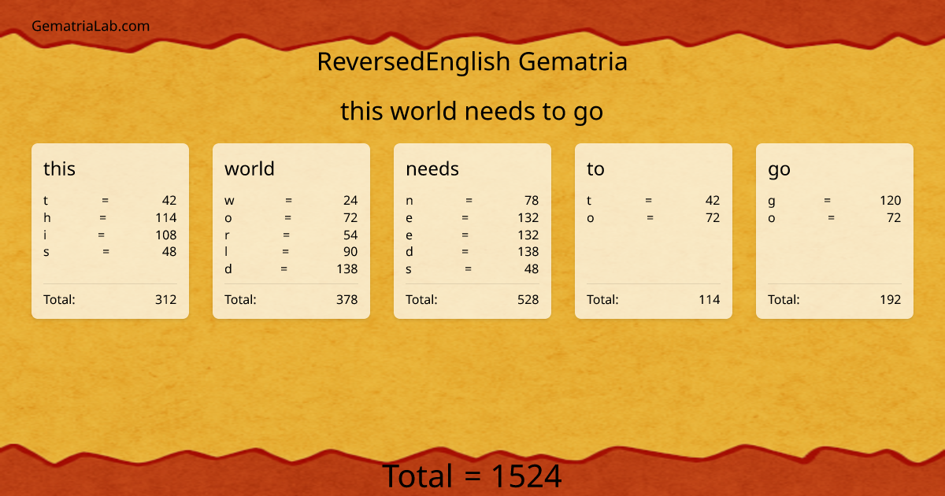Select value 114 in the h row

point(166,217)
